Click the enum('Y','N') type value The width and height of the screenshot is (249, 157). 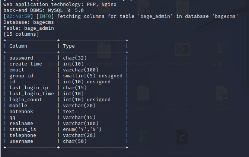[x=82, y=129]
